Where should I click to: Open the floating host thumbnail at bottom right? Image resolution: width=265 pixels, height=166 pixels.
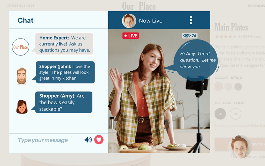click(239, 146)
